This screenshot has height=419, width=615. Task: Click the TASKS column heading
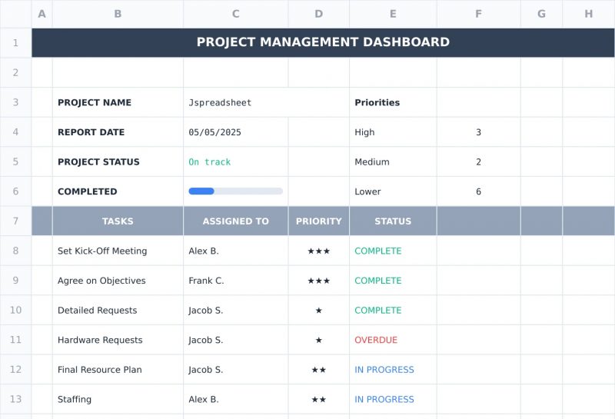pyautogui.click(x=118, y=221)
